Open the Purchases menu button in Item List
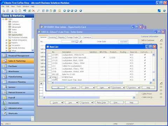This screenshot has width=168, height=126. (x=118, y=87)
